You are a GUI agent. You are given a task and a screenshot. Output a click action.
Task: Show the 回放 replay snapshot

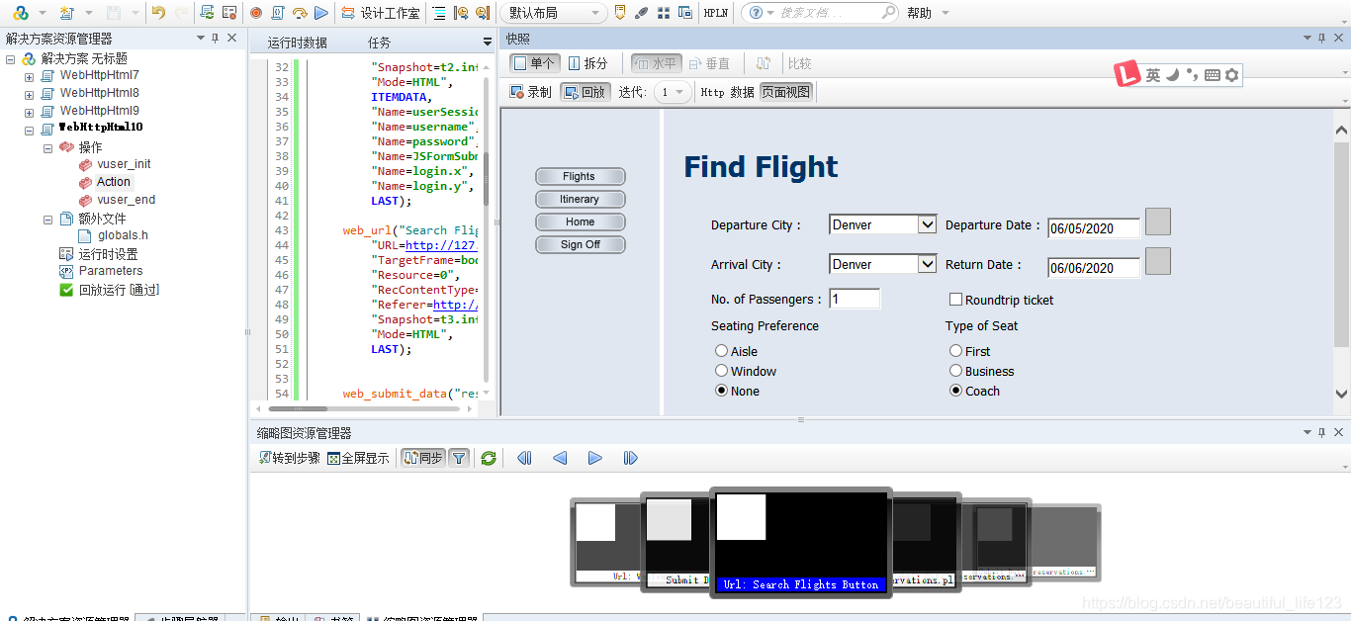584,92
